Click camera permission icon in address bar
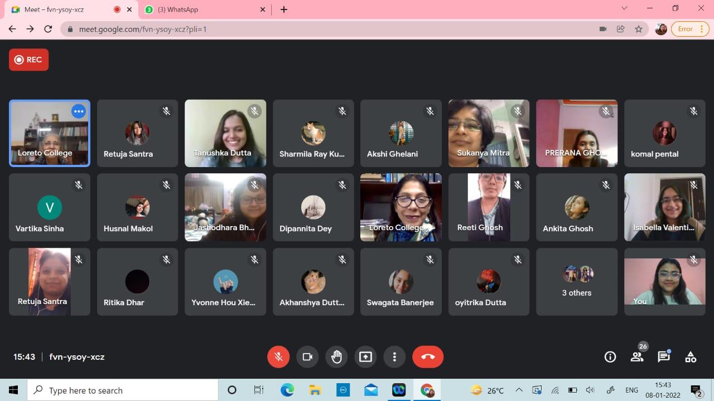Viewport: 714px width, 401px height. [x=602, y=29]
